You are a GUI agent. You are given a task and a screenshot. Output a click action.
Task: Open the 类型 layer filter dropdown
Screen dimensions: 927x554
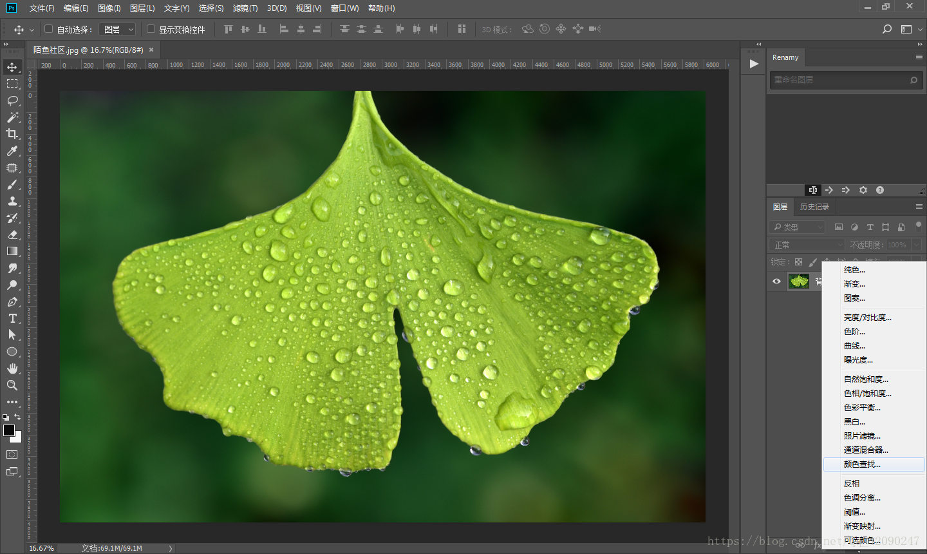point(797,227)
